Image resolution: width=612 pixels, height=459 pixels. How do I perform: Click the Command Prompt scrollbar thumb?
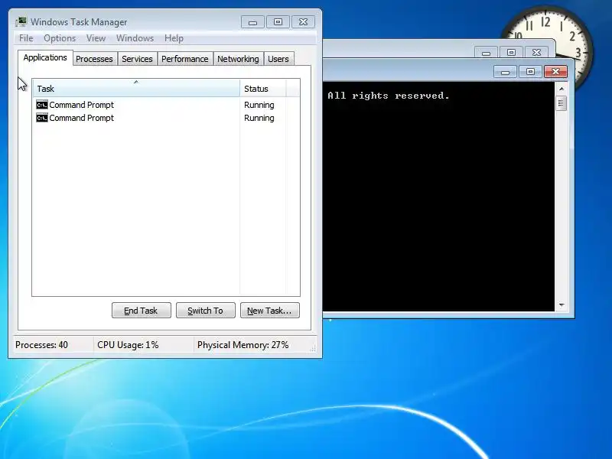[562, 103]
